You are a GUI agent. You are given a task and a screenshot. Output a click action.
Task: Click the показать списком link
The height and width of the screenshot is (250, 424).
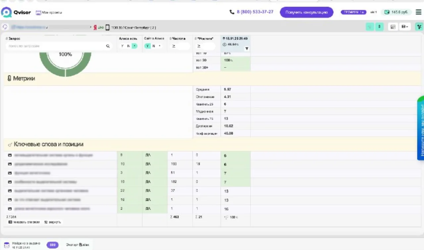[24, 222]
